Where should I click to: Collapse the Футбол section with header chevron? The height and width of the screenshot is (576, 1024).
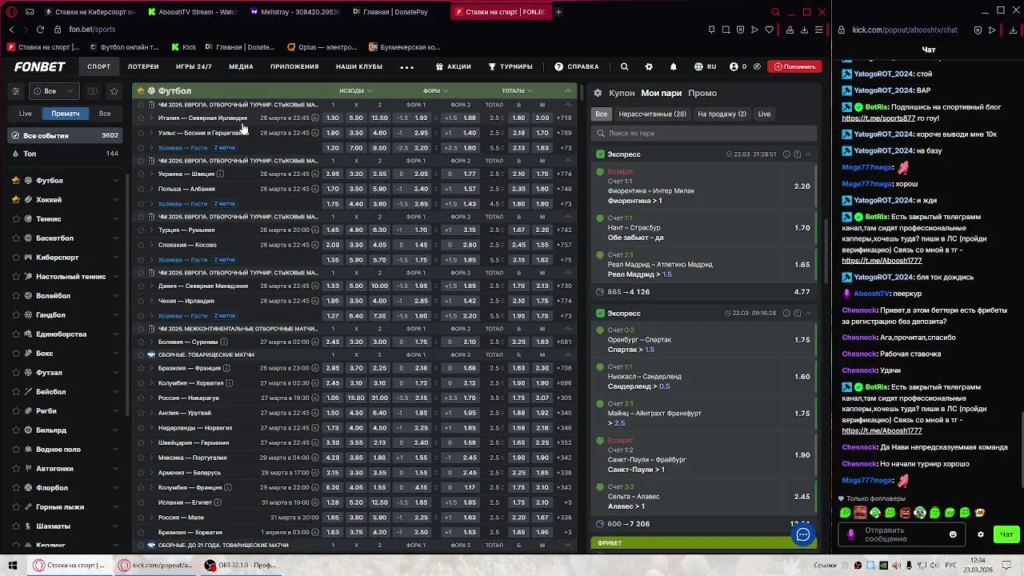[568, 90]
